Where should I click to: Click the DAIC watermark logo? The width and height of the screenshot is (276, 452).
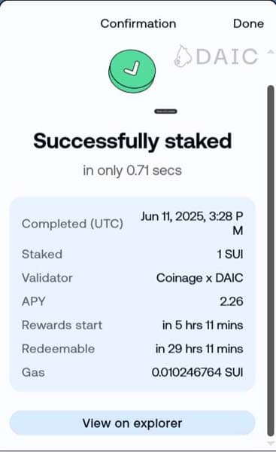(x=216, y=56)
